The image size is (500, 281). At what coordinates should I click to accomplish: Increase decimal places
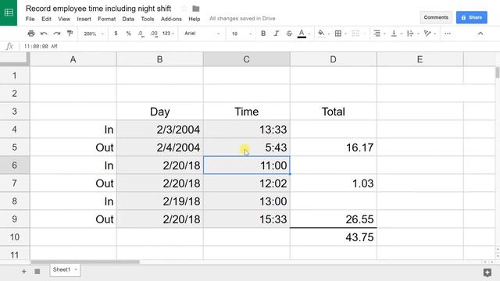point(154,34)
